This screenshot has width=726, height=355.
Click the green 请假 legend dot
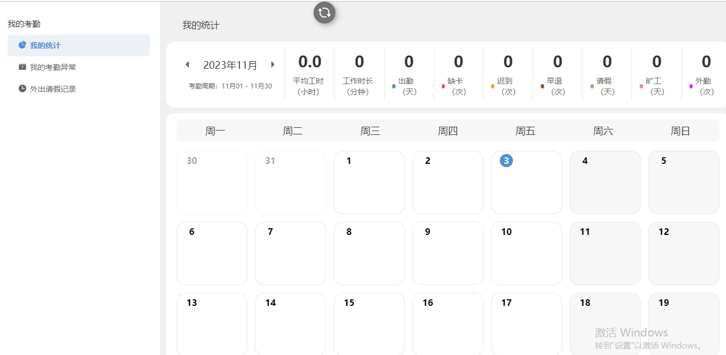tap(592, 86)
